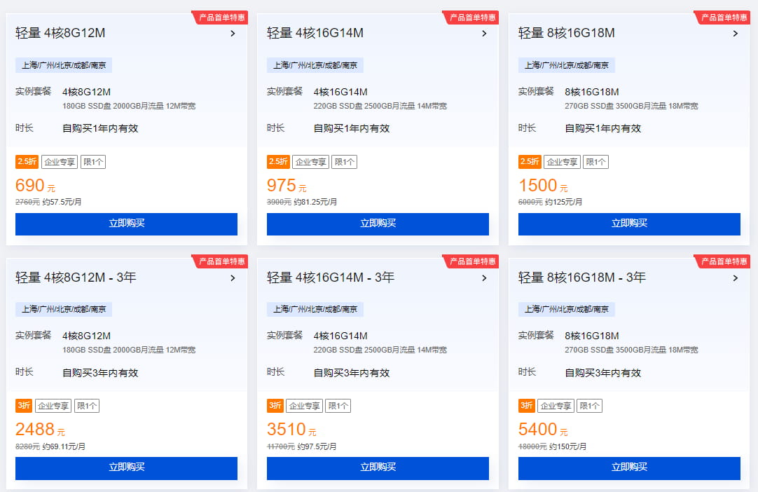Viewport: 758px width, 492px height.
Task: Buy the 5400元 three-year plan
Action: [x=629, y=467]
